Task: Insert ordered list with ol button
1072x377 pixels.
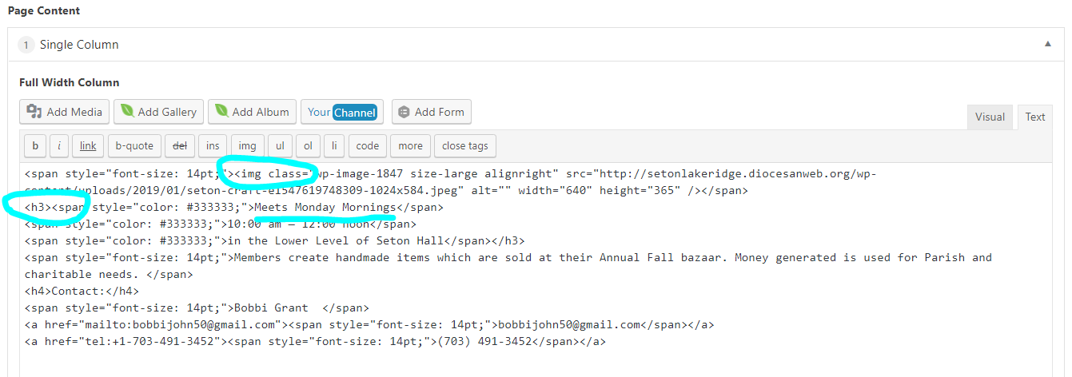Action: coord(308,146)
